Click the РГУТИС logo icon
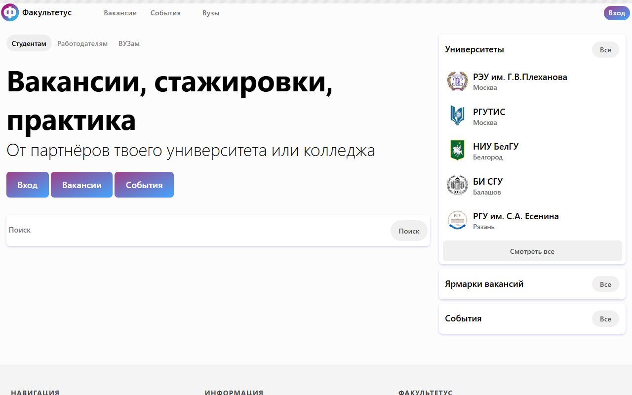The width and height of the screenshot is (632, 395). tap(457, 116)
